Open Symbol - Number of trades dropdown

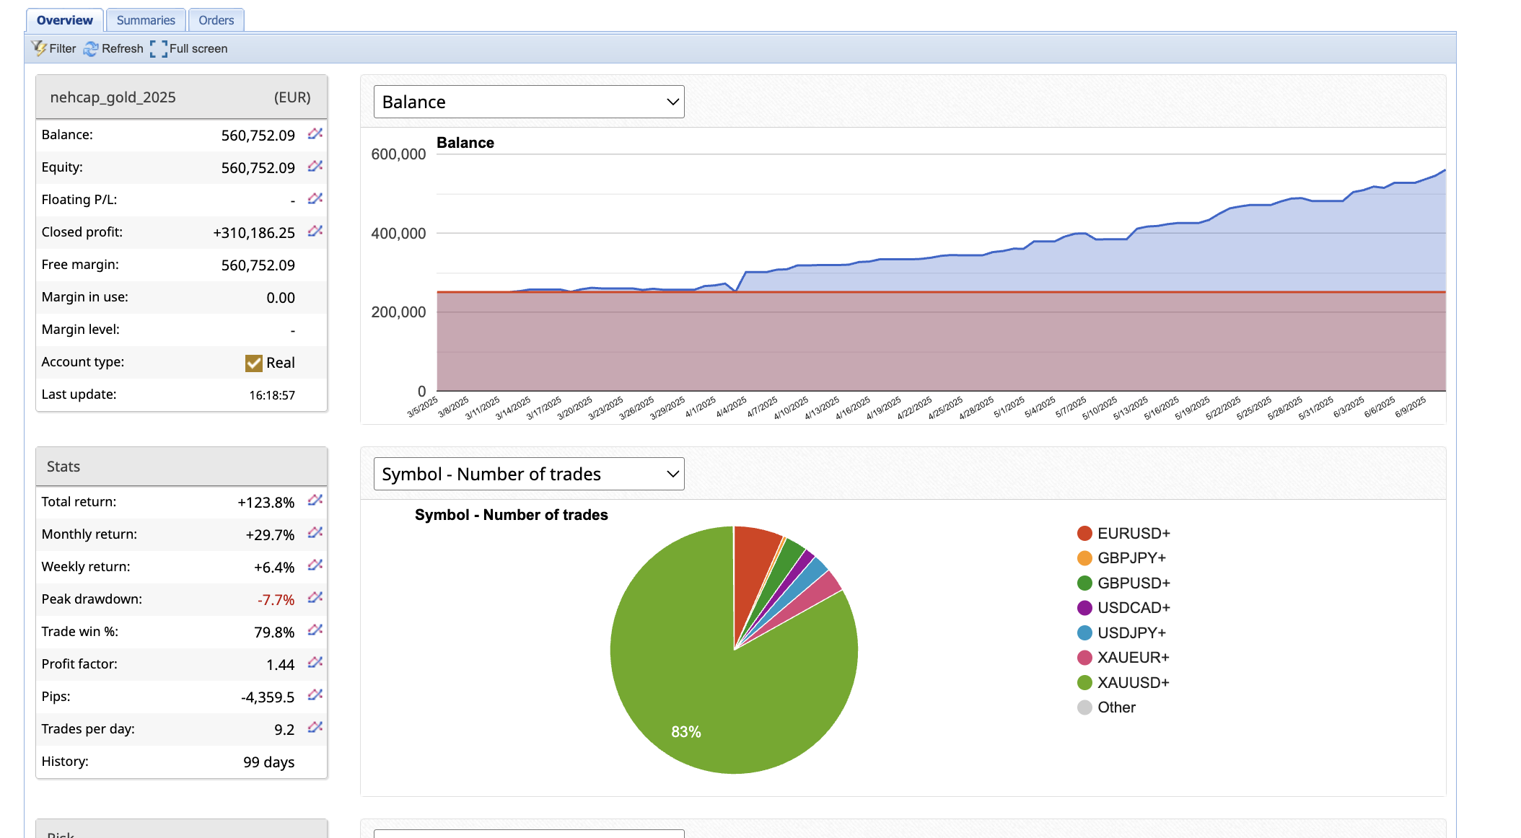pos(528,474)
